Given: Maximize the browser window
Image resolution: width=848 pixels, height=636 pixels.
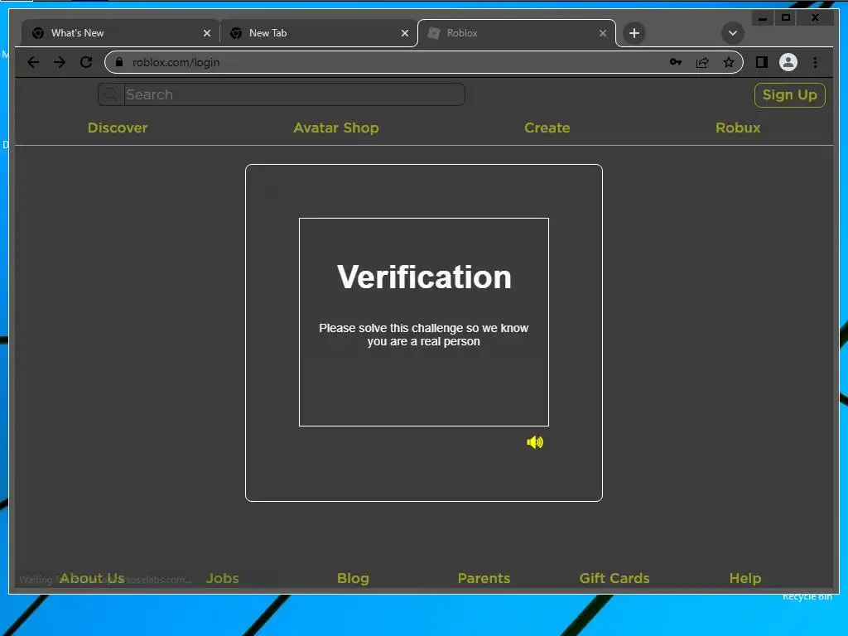Looking at the screenshot, I should [x=786, y=18].
